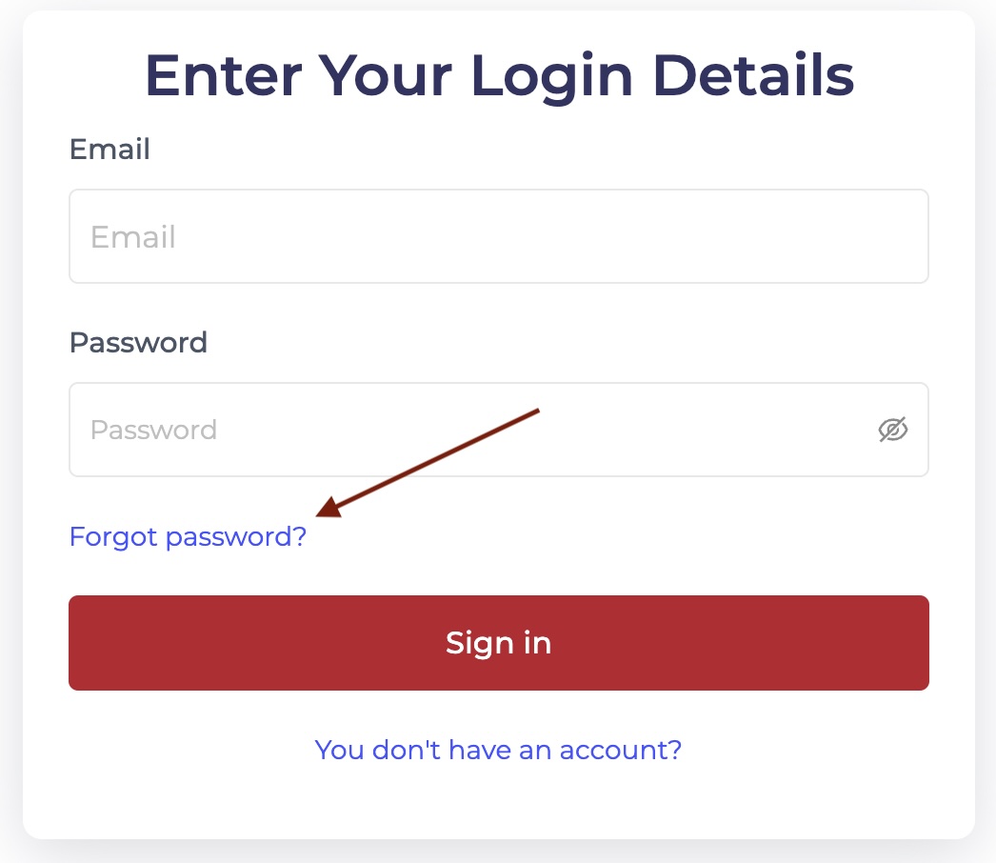Toggle password visibility with the eye icon
Viewport: 996px width, 863px height.
[892, 430]
